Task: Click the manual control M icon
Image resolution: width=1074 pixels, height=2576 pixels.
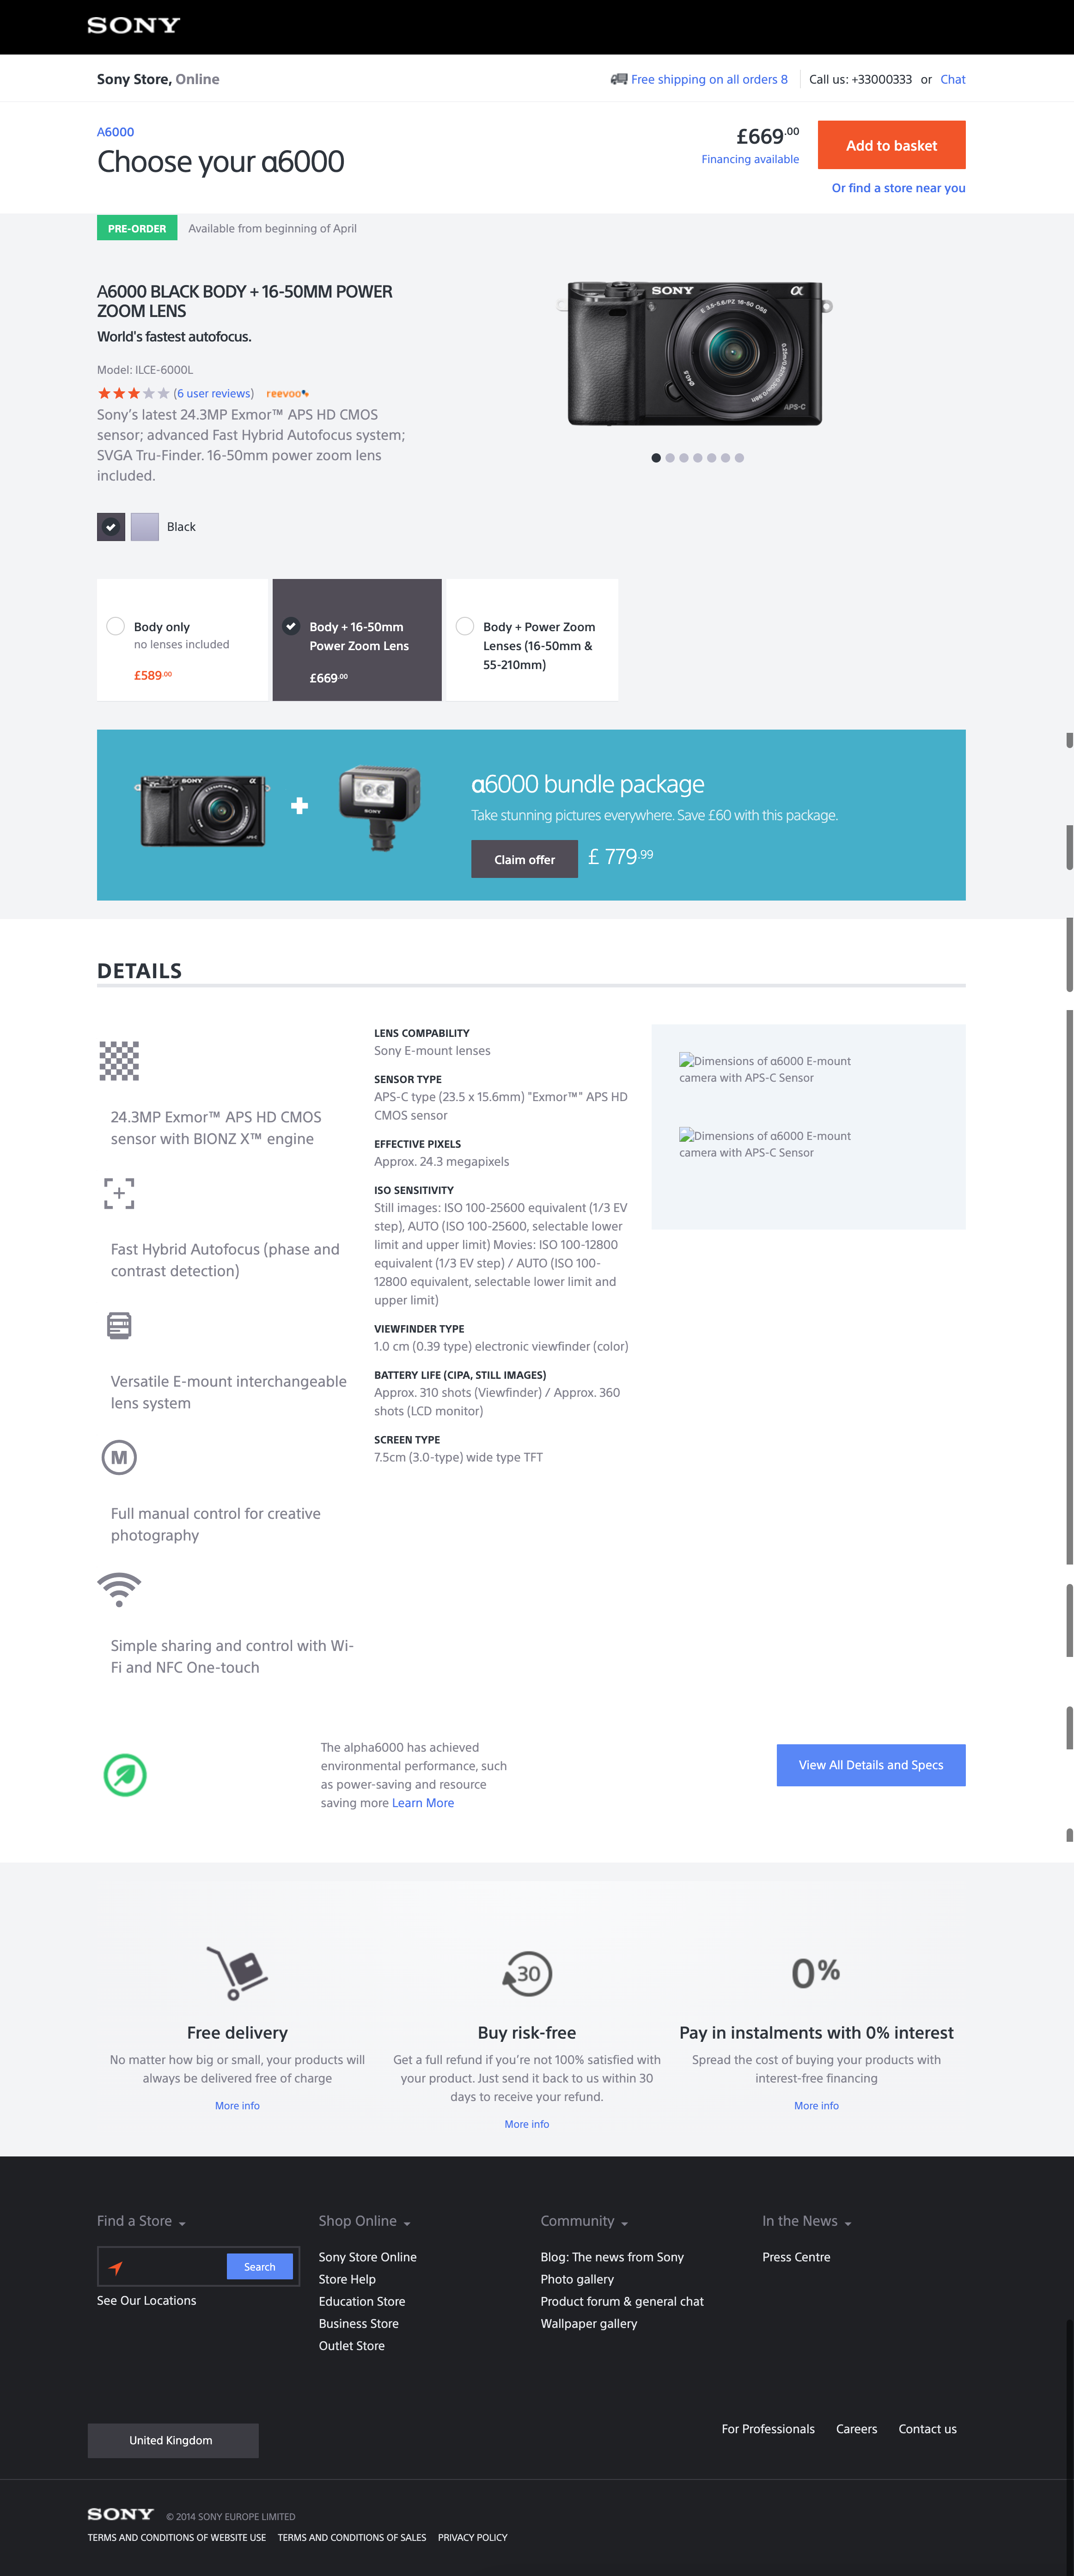Action: pos(119,1457)
